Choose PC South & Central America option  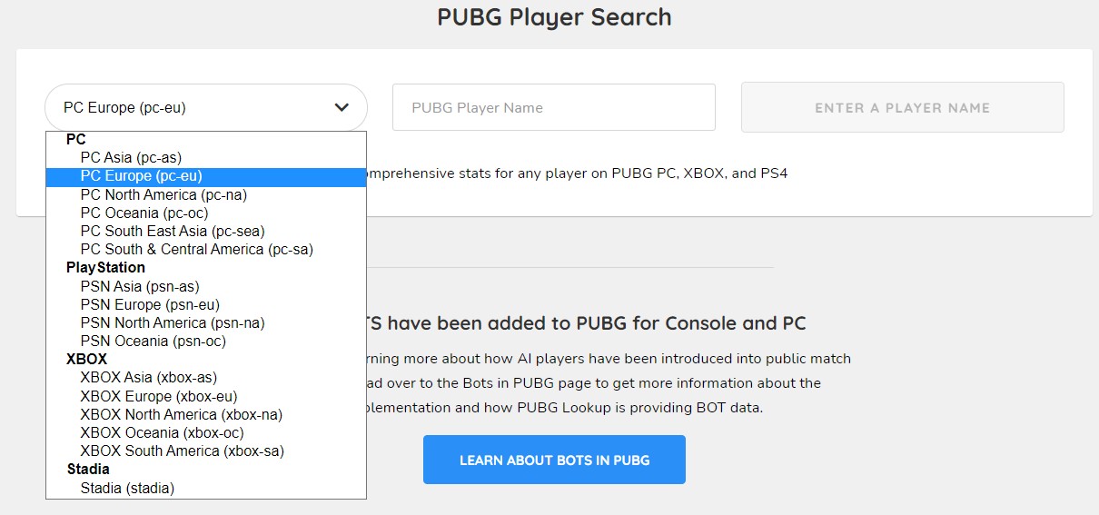pos(196,249)
